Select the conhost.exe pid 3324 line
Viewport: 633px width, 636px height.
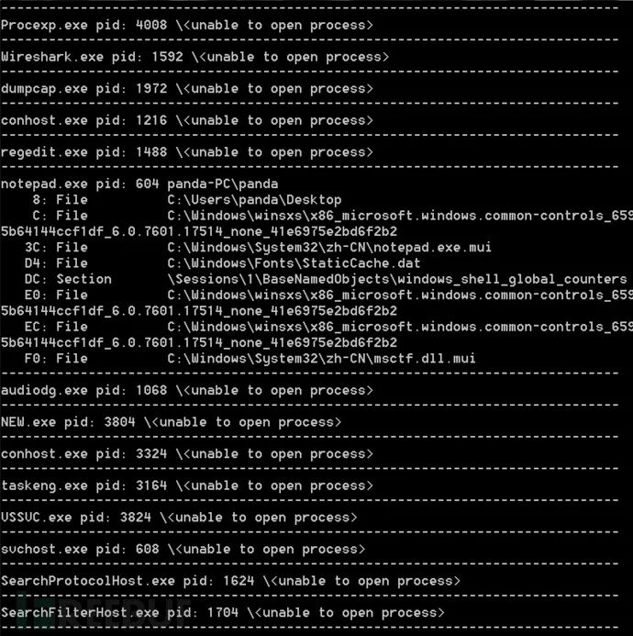point(186,454)
